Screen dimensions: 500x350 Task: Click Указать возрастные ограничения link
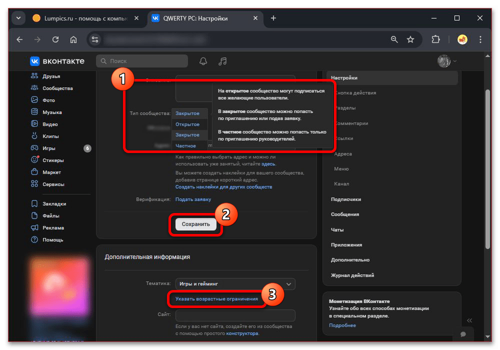pyautogui.click(x=216, y=299)
